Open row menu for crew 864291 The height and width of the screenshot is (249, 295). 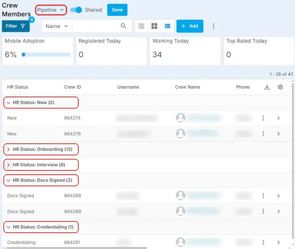[x=263, y=242]
